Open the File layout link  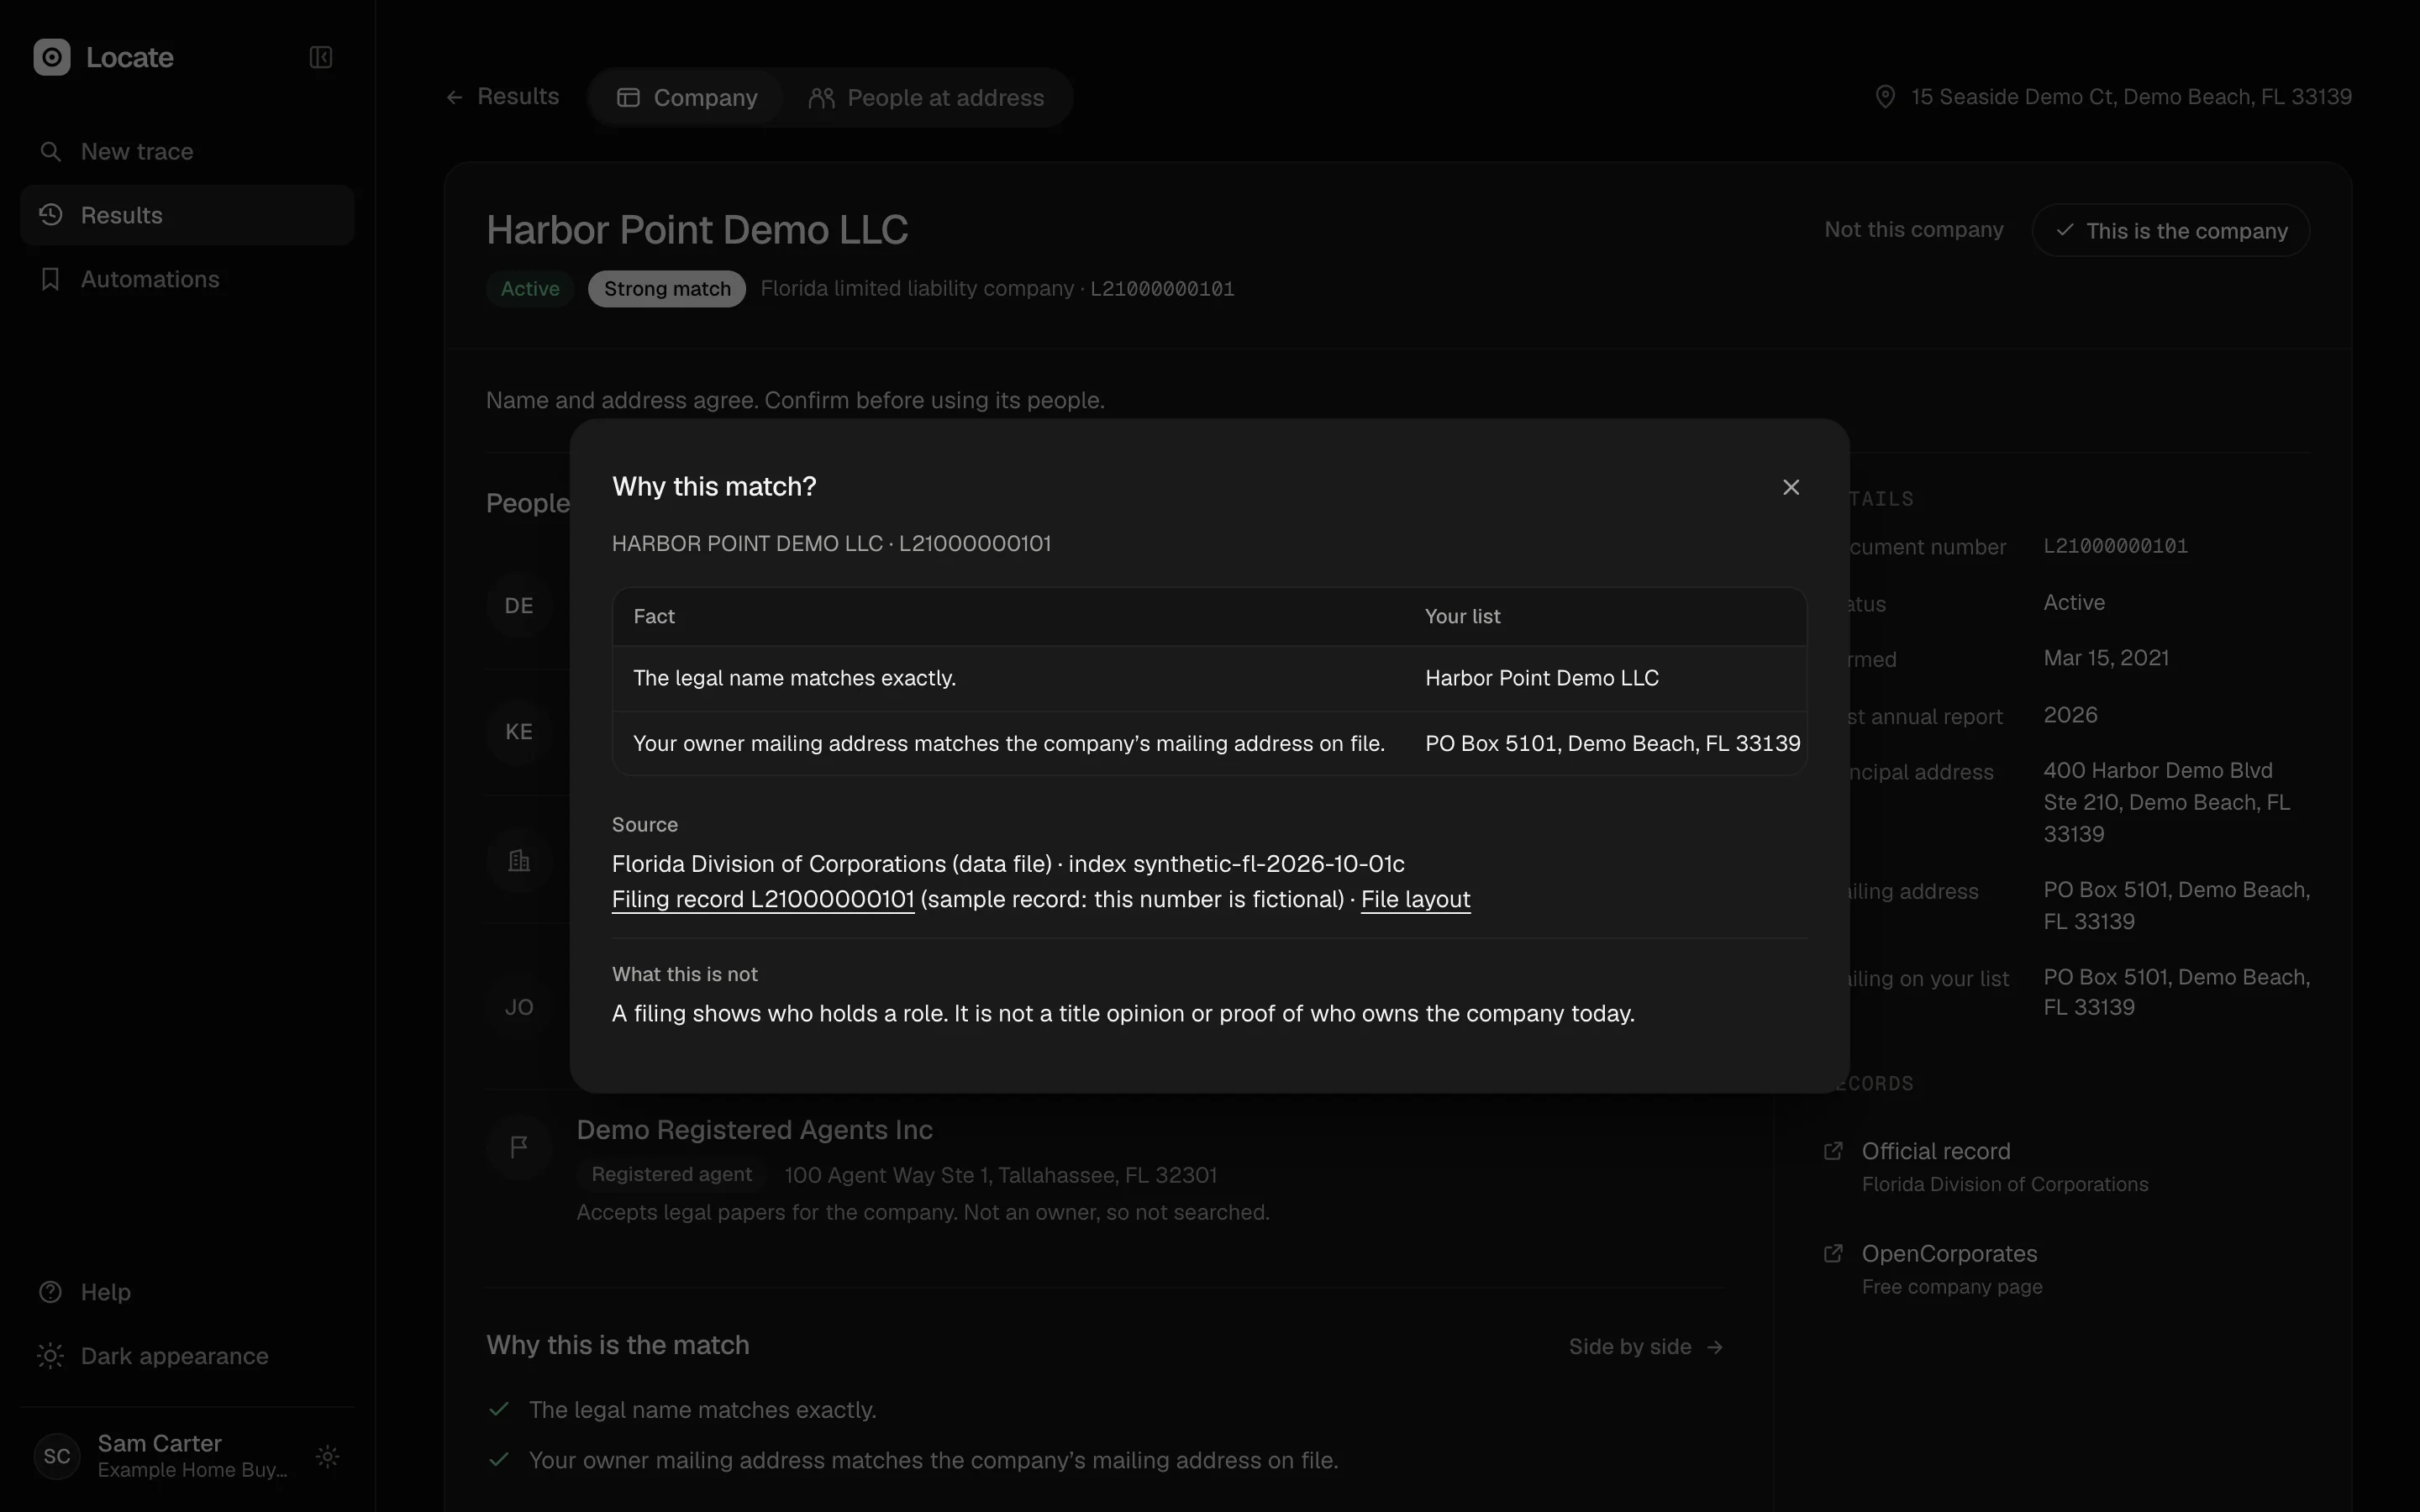coord(1415,899)
